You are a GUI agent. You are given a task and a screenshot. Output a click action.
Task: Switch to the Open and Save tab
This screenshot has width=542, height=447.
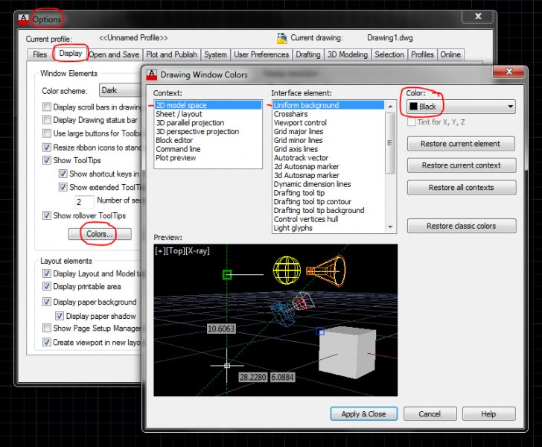[113, 54]
